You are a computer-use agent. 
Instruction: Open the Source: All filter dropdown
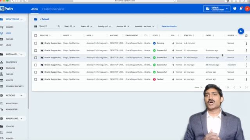tap(123, 26)
